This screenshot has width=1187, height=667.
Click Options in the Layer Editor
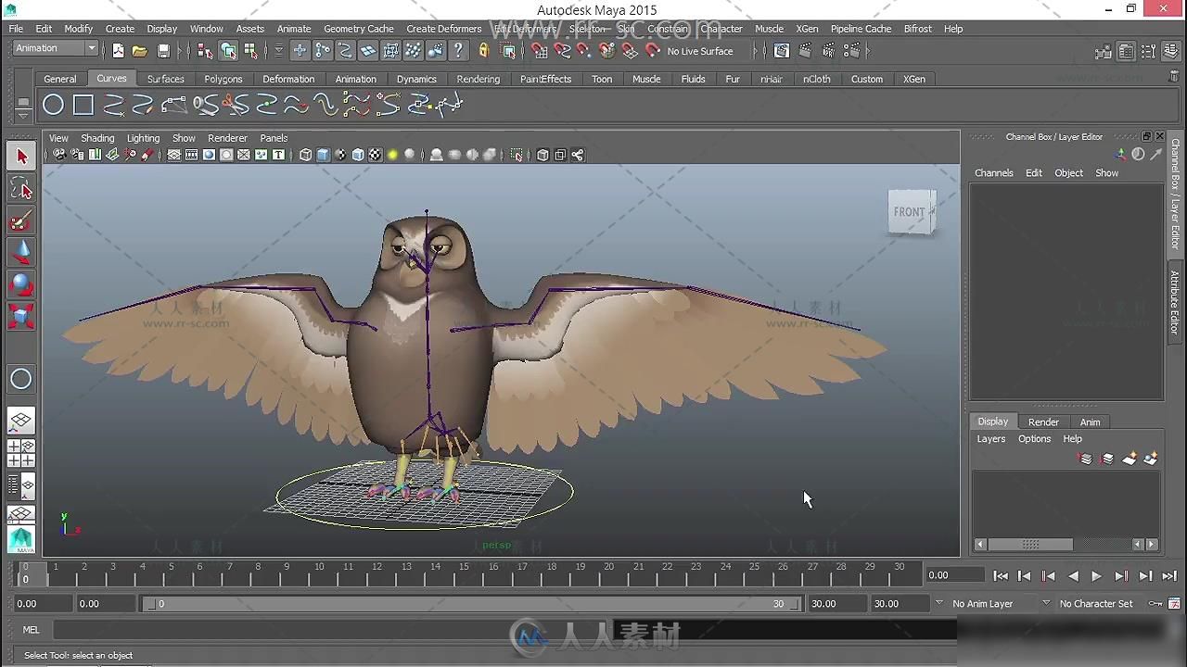coord(1034,439)
